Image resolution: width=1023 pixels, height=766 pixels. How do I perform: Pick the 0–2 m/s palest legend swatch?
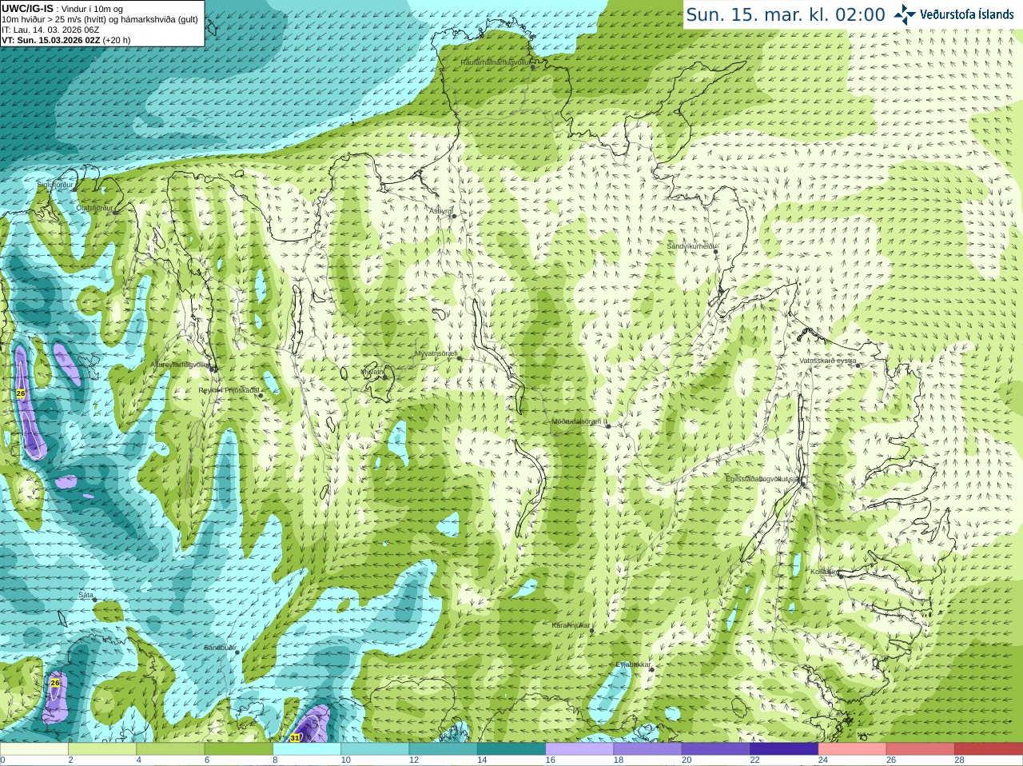(34, 749)
